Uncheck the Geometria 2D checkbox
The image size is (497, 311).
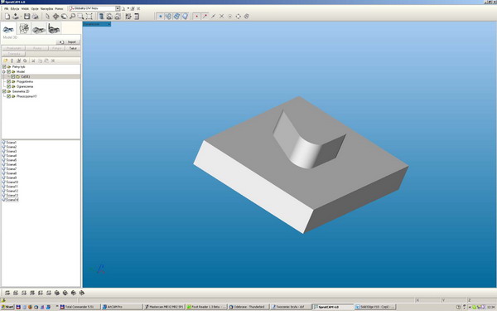[x=4, y=91]
